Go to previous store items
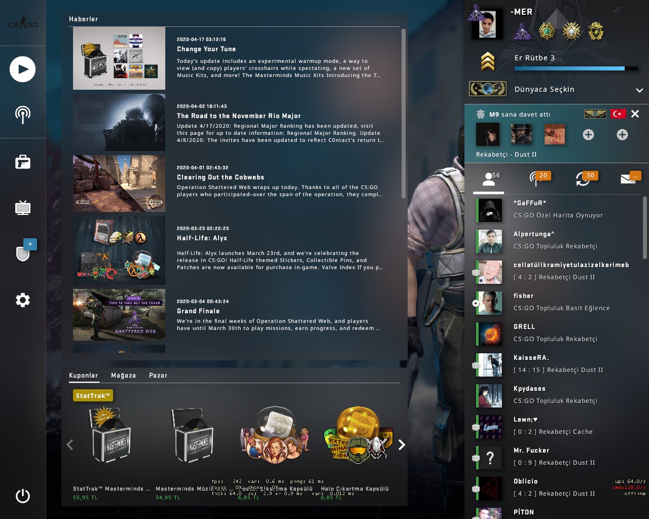649x519 pixels. (x=70, y=445)
